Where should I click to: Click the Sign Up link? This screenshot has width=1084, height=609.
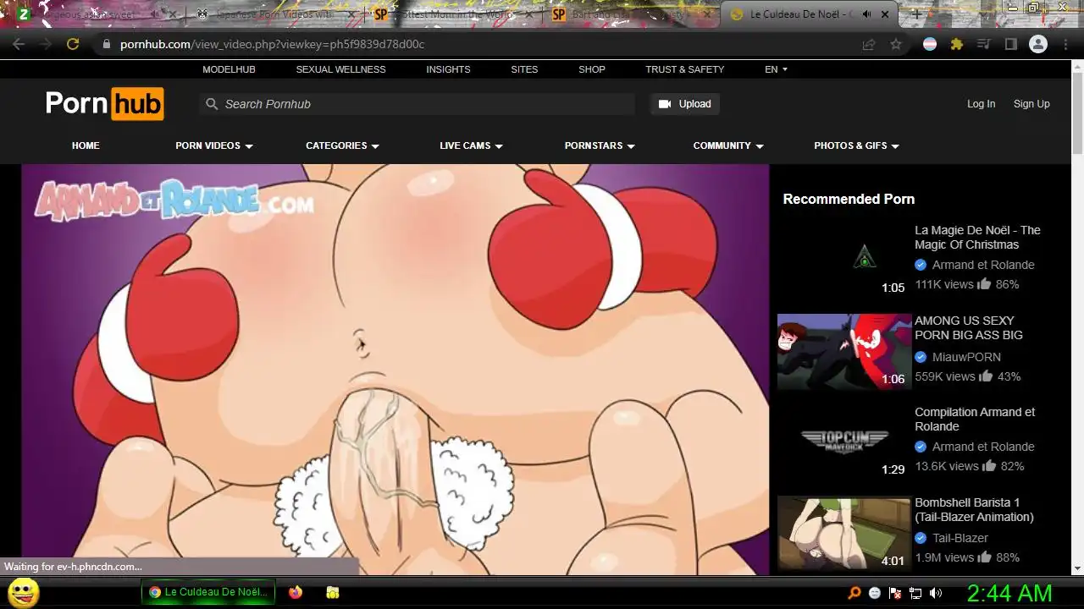tap(1031, 104)
